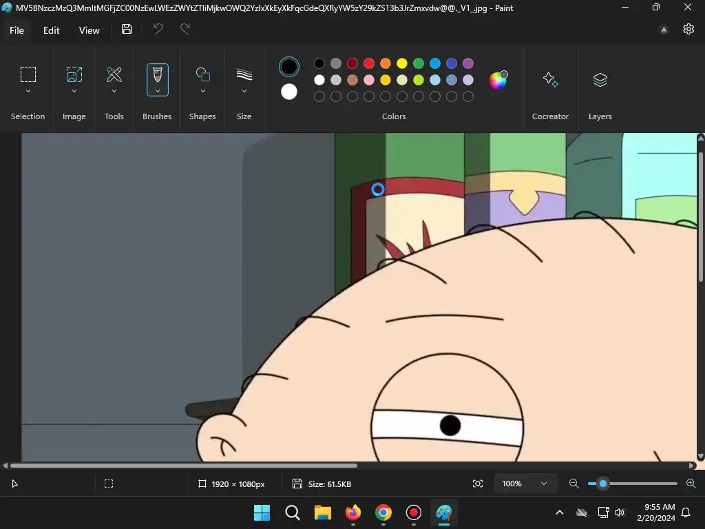Open File Explorer from taskbar
Viewport: 705px width, 529px height.
(322, 512)
